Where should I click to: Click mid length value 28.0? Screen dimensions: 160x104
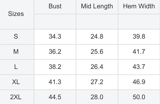(97, 97)
